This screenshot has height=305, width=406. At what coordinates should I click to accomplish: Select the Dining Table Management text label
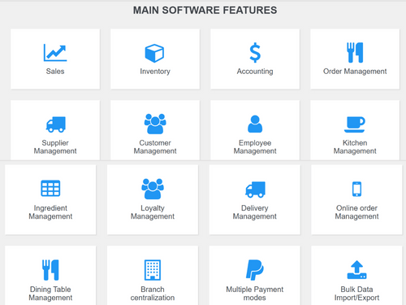[x=50, y=294]
